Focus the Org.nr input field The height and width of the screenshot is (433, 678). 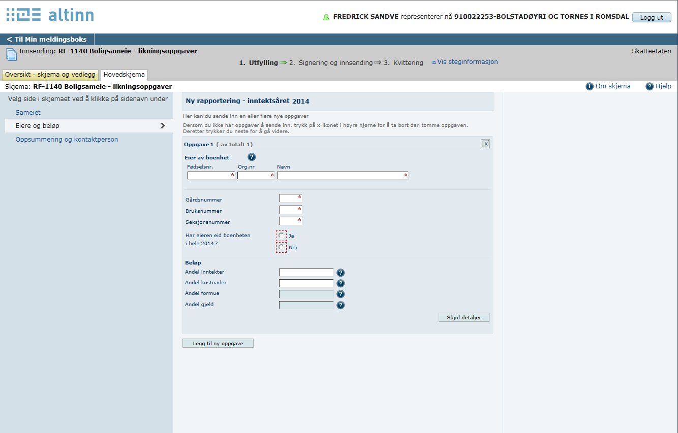coord(256,176)
